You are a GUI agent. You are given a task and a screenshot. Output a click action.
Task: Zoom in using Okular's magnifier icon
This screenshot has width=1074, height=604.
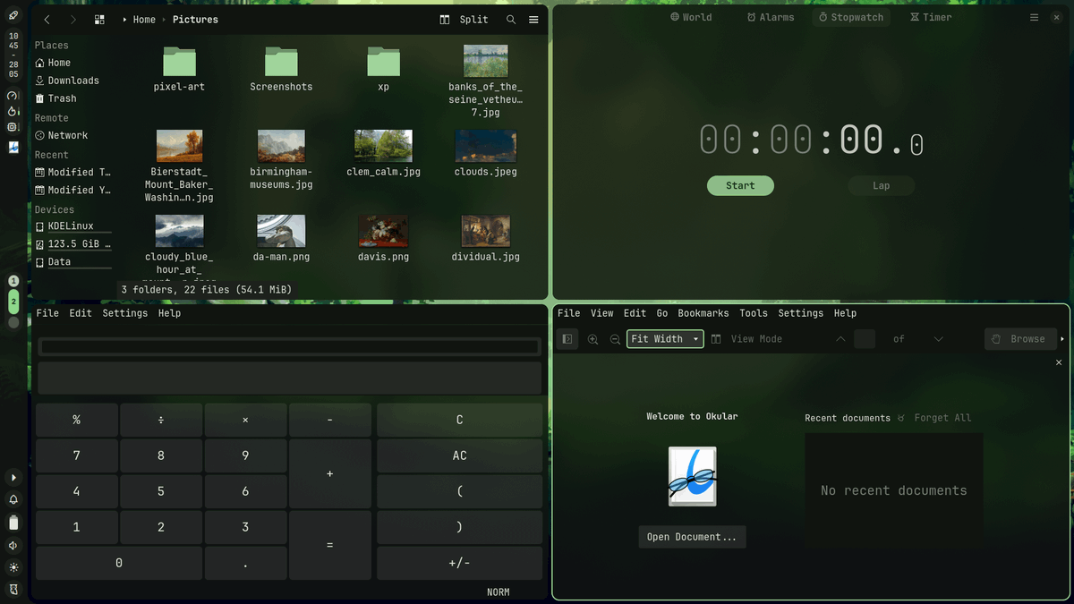pos(592,339)
